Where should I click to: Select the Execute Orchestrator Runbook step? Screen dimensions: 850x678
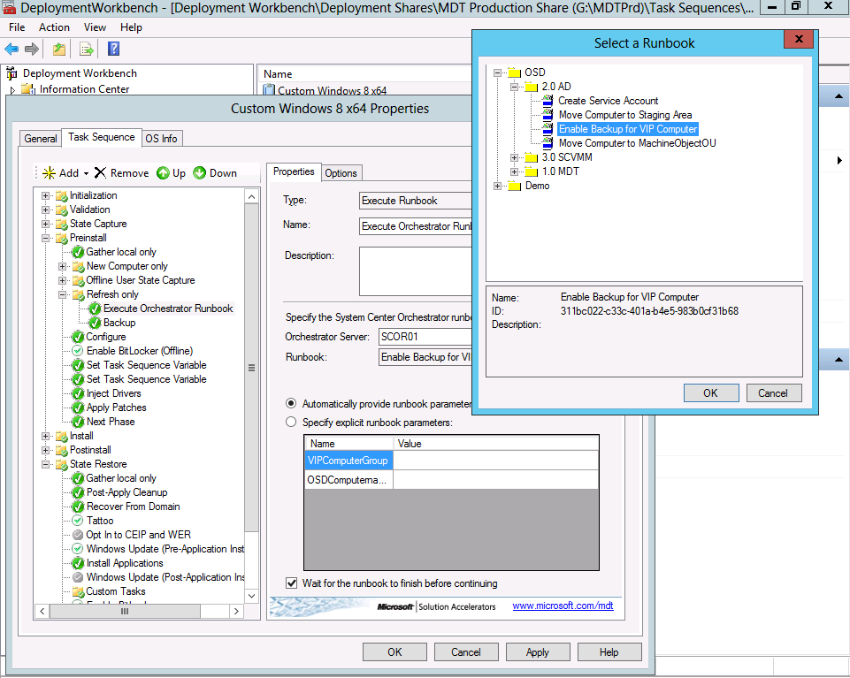[168, 309]
